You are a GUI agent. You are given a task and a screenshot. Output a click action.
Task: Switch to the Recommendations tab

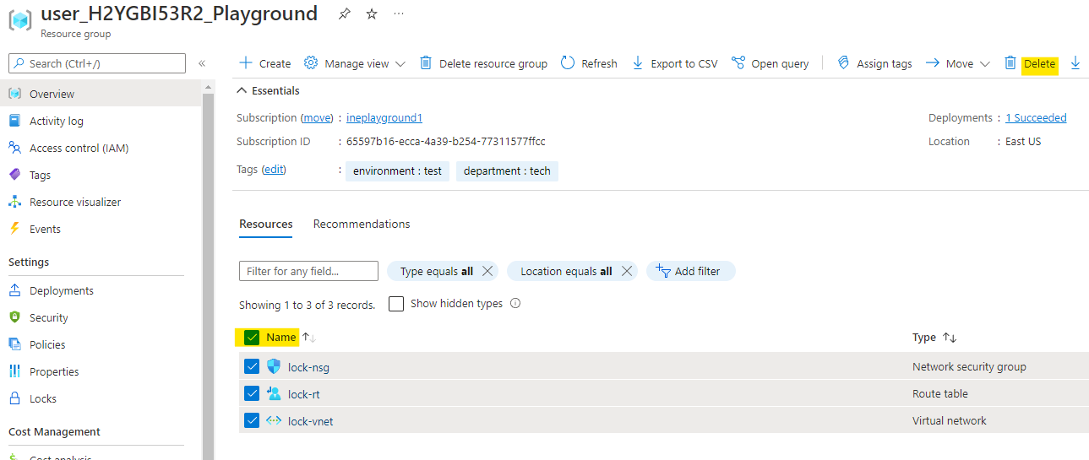coord(362,224)
